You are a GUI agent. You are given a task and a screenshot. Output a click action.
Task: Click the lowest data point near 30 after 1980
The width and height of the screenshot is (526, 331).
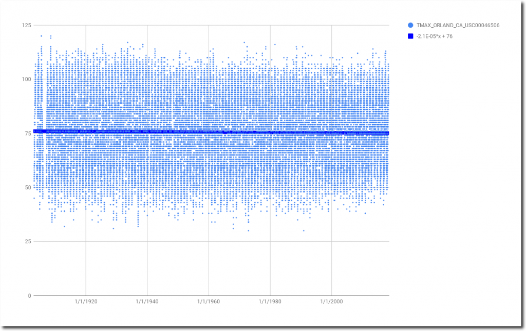(x=304, y=230)
